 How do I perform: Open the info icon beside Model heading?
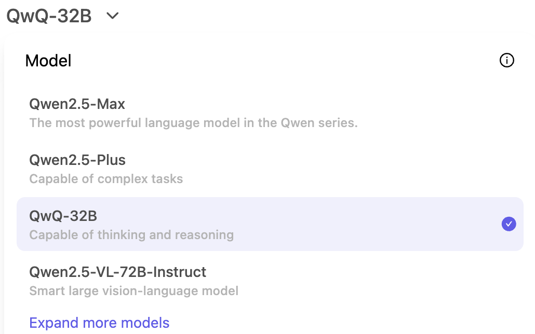[x=506, y=60]
